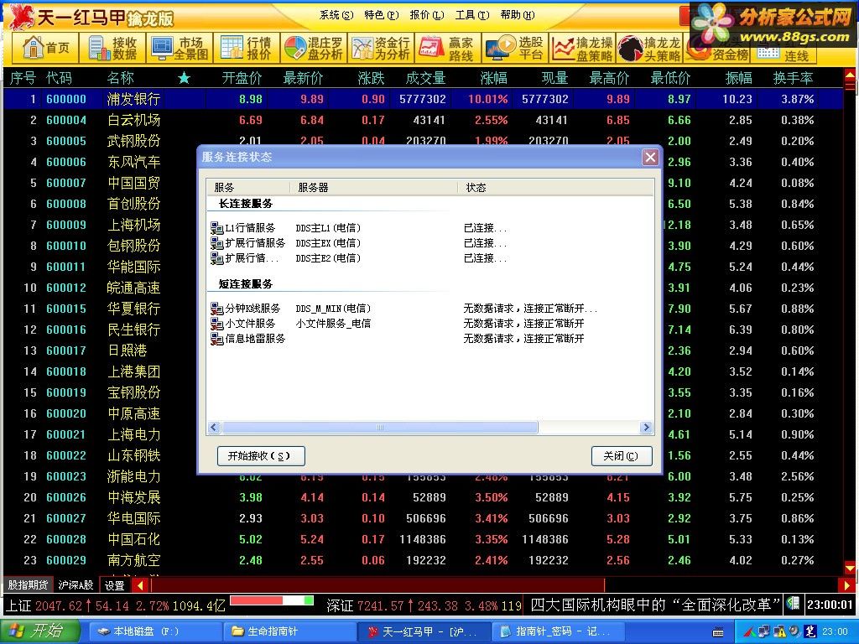Image resolution: width=859 pixels, height=644 pixels.
Task: Click the L1行情服务 service icon
Action: (216, 228)
